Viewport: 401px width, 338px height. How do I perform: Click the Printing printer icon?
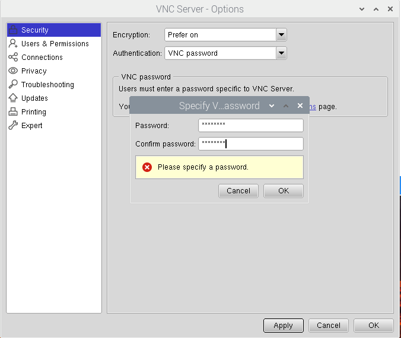[x=13, y=111]
